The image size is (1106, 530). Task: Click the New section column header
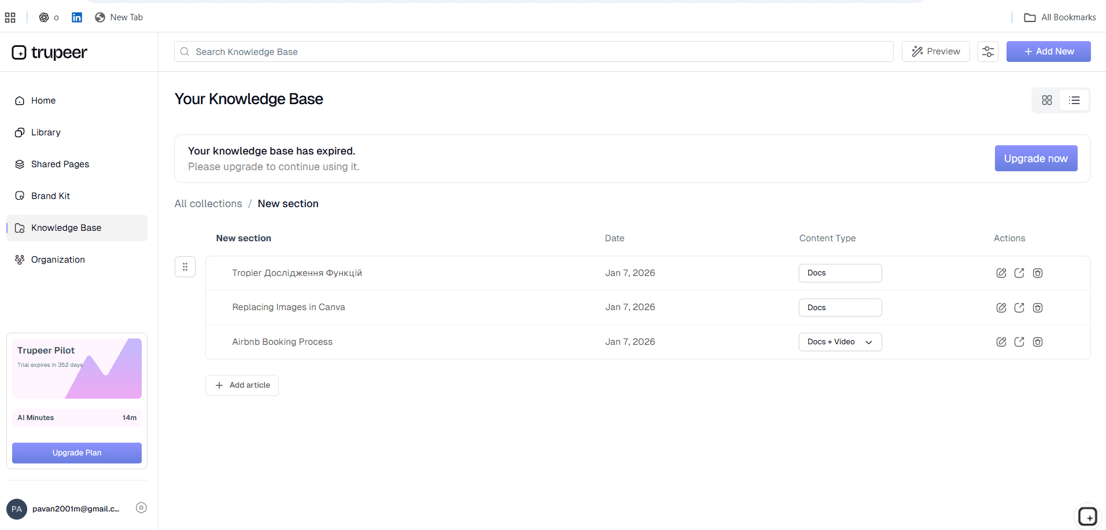click(244, 238)
